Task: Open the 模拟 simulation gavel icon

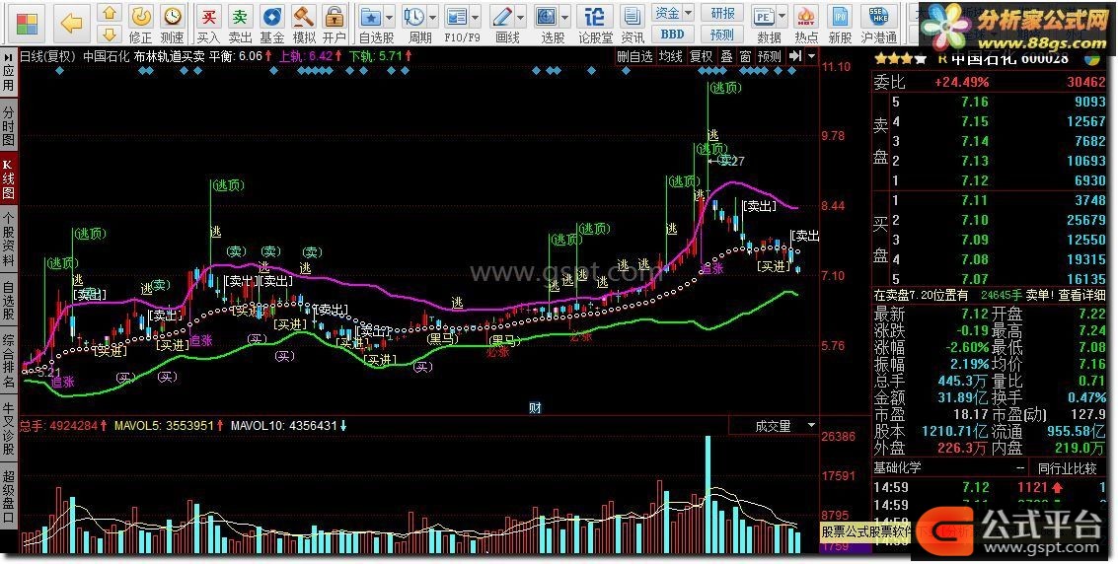Action: coord(304,24)
